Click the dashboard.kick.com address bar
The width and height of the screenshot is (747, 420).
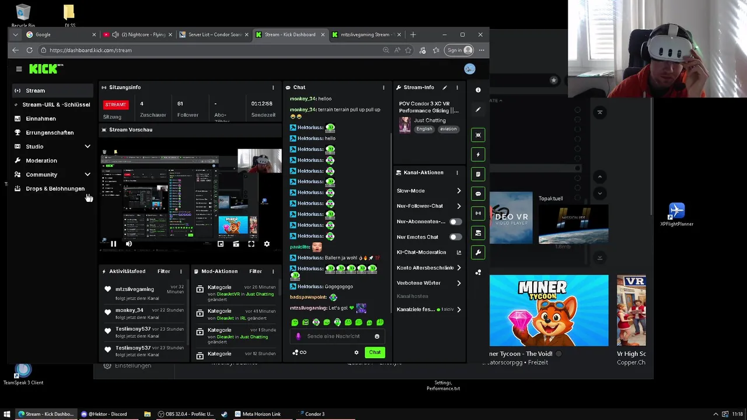coord(210,50)
